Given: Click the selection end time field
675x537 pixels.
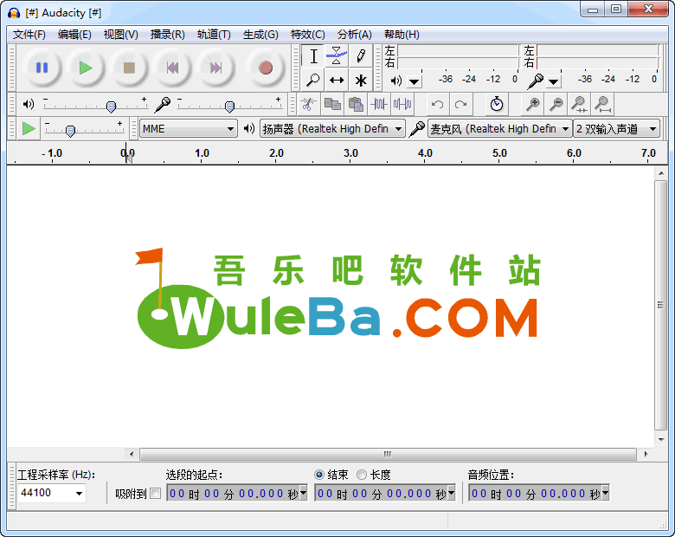Looking at the screenshot, I should (x=381, y=493).
